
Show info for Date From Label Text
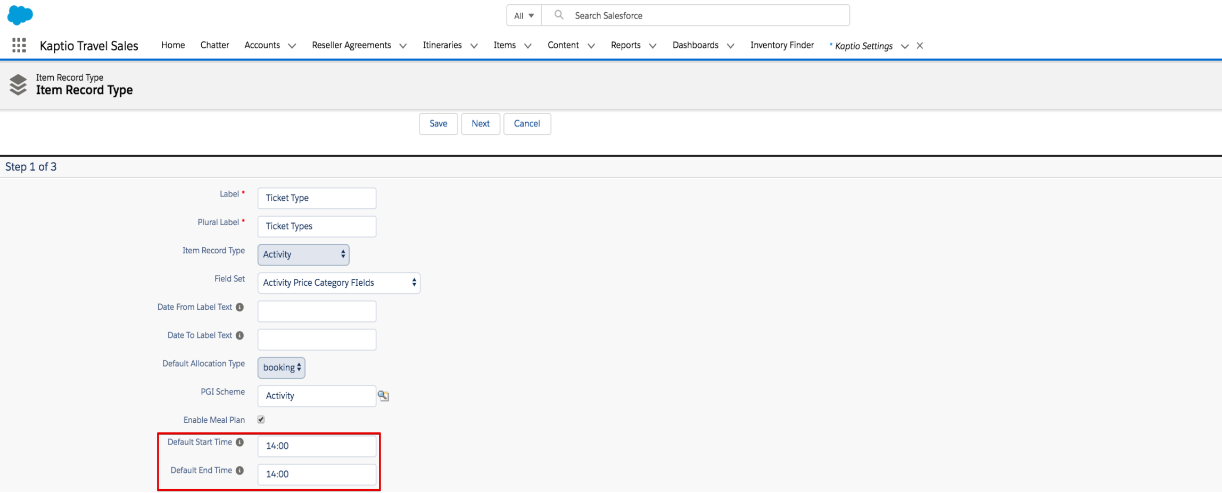tap(240, 307)
